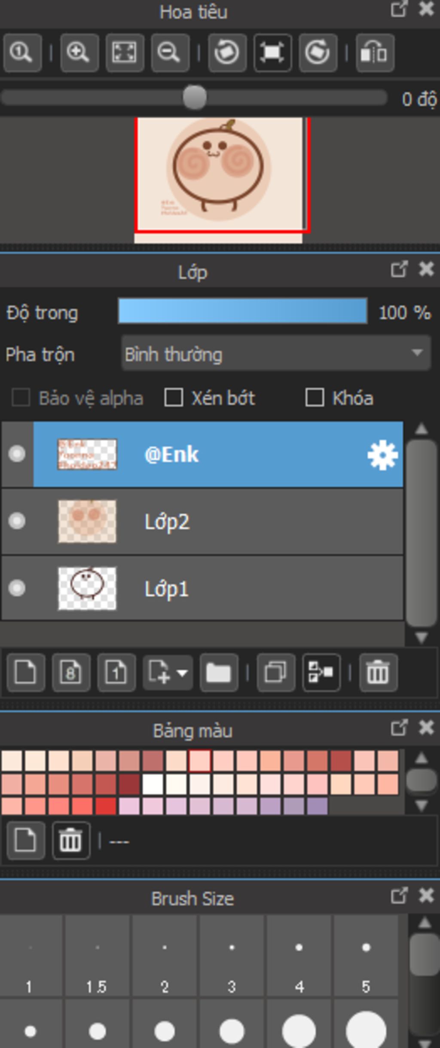This screenshot has width=440, height=1048.
Task: Hide the Lớp2 layer visibility
Action: pyautogui.click(x=17, y=521)
